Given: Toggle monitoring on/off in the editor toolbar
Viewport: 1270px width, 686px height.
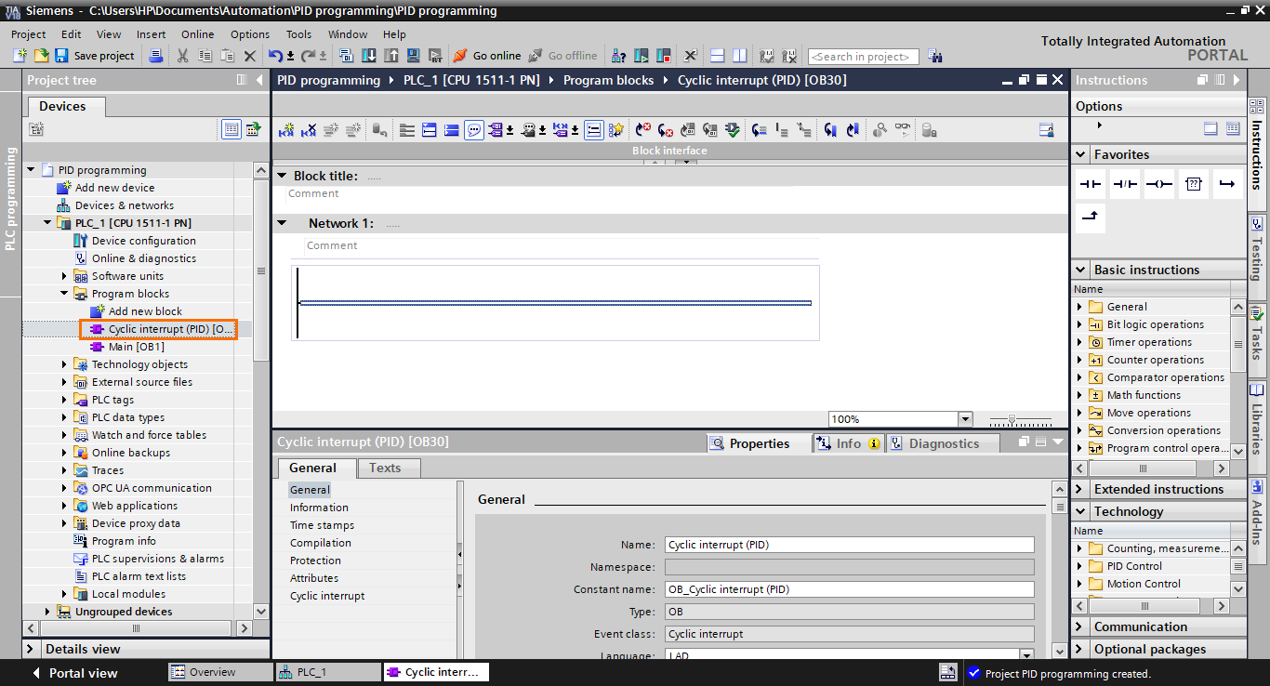Looking at the screenshot, I should coord(905,129).
